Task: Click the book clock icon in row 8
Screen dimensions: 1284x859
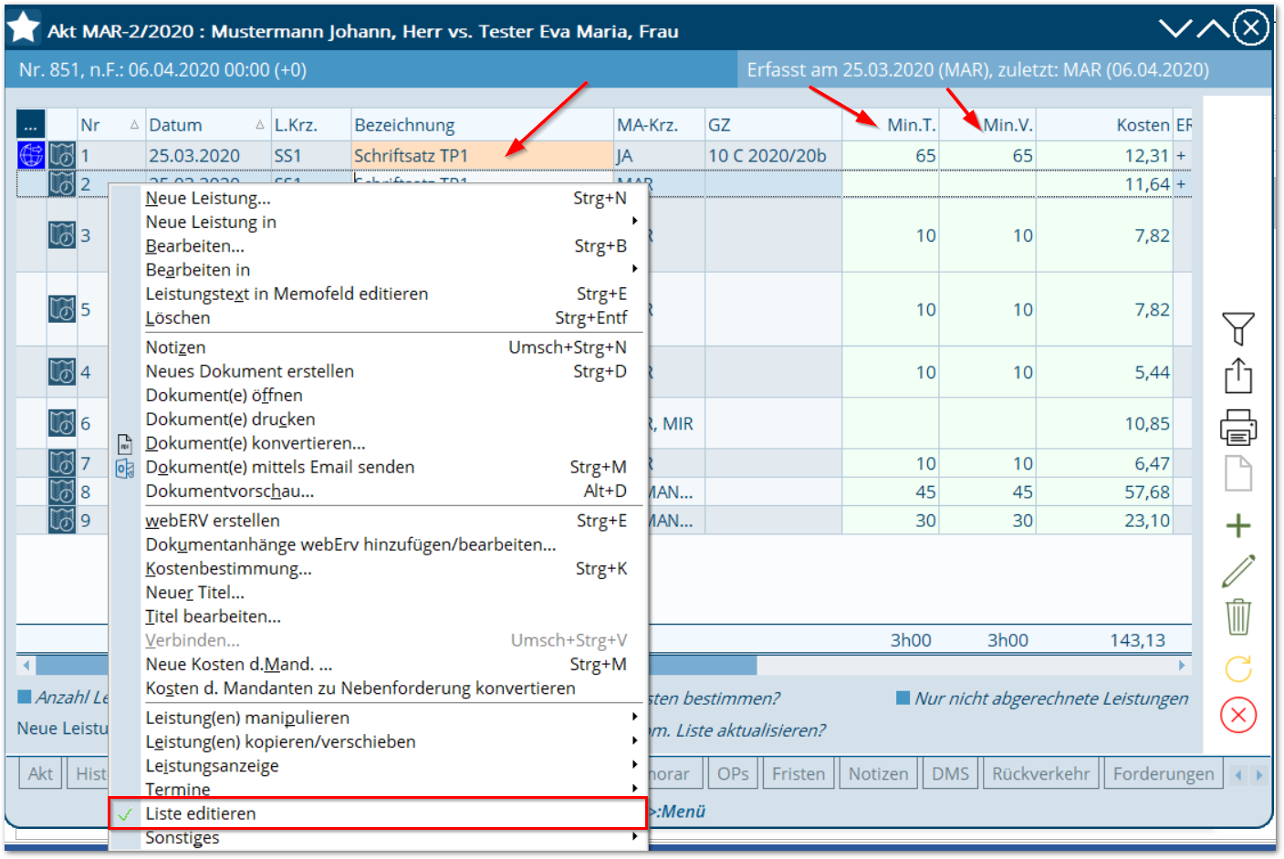Action: 62,492
